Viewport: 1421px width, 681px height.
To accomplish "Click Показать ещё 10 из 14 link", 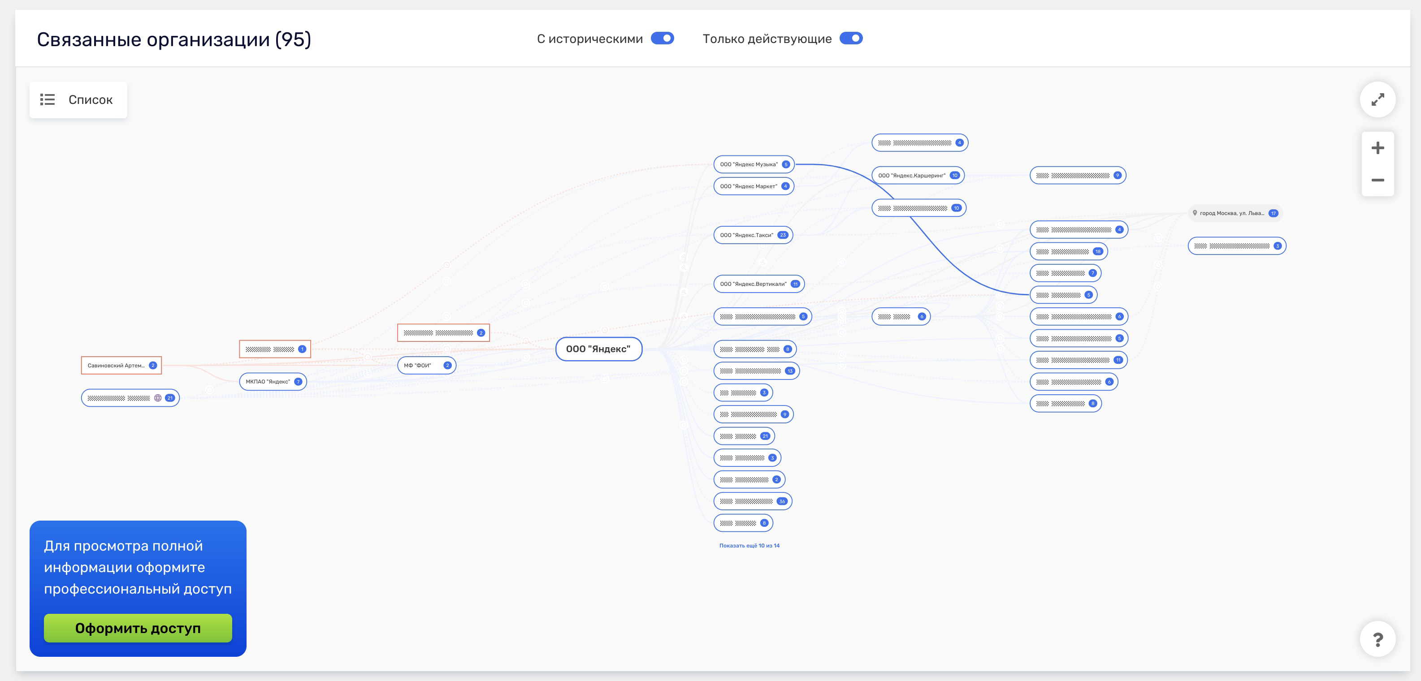I will pyautogui.click(x=749, y=546).
